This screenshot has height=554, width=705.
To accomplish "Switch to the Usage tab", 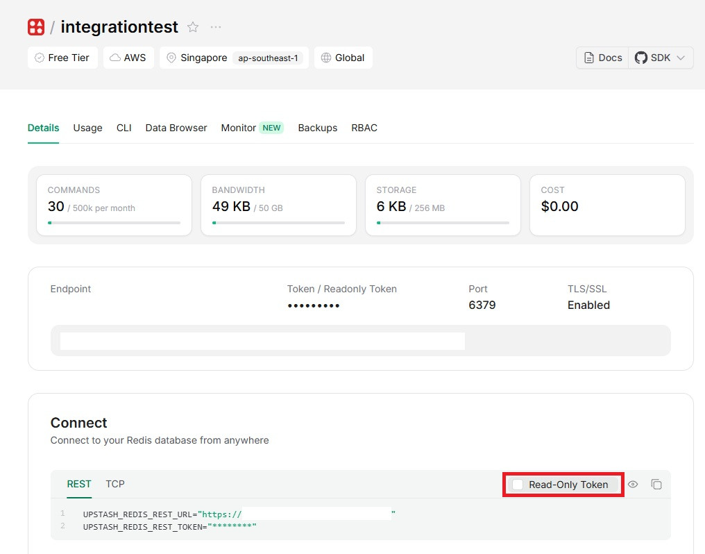I will pos(87,128).
